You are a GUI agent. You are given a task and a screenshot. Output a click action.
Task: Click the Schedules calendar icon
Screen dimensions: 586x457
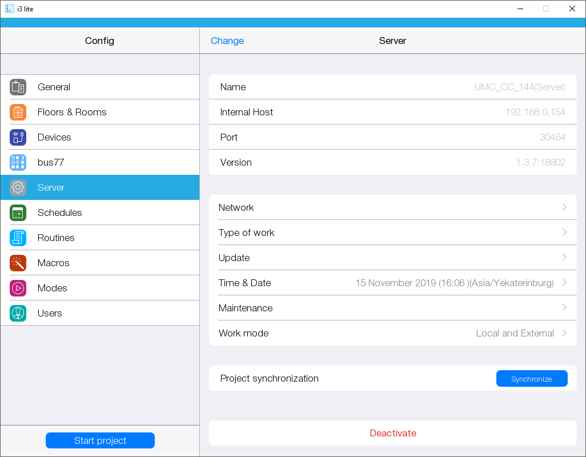18,213
